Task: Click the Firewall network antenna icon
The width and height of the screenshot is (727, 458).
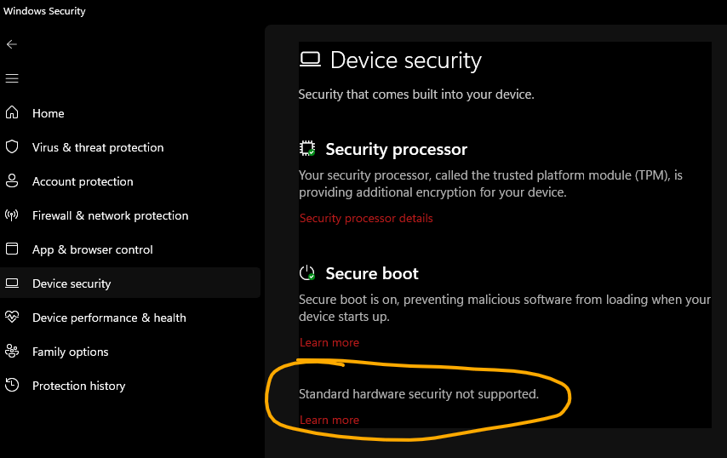Action: tap(12, 215)
